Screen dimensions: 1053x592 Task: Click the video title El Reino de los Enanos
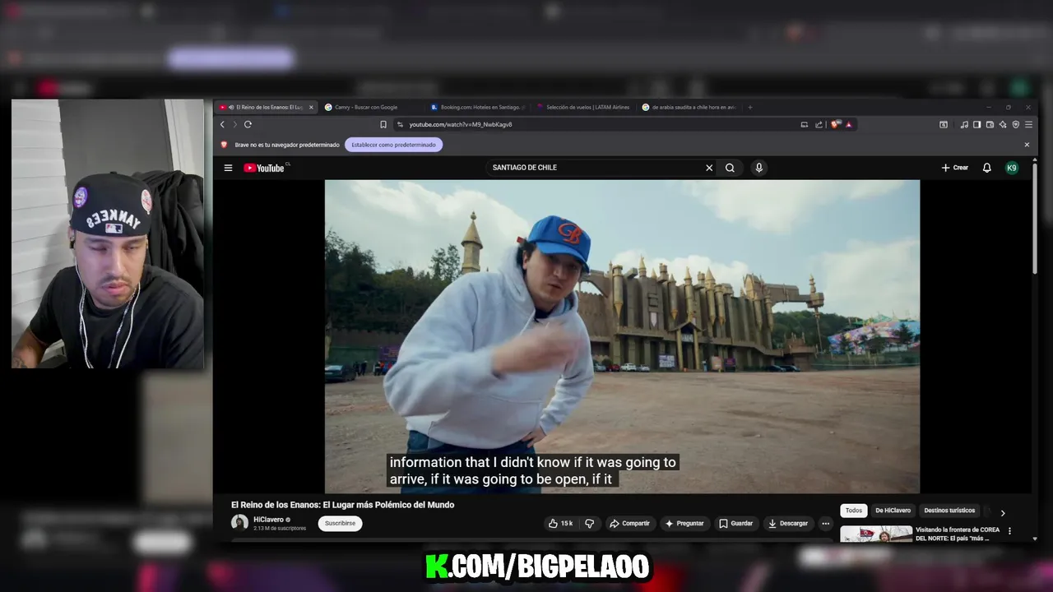coord(342,505)
